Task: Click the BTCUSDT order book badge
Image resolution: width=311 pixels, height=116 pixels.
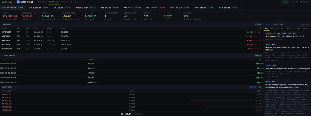Action: point(253,87)
